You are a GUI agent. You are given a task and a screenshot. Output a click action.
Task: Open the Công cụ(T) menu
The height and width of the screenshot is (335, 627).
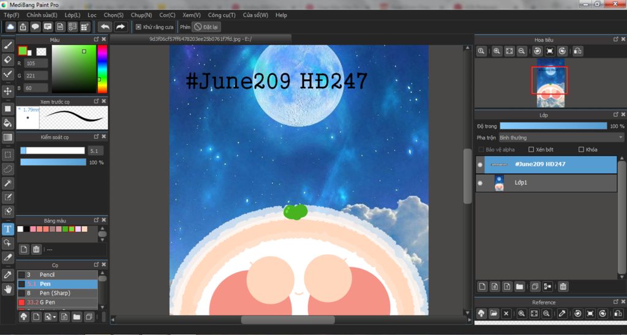222,15
